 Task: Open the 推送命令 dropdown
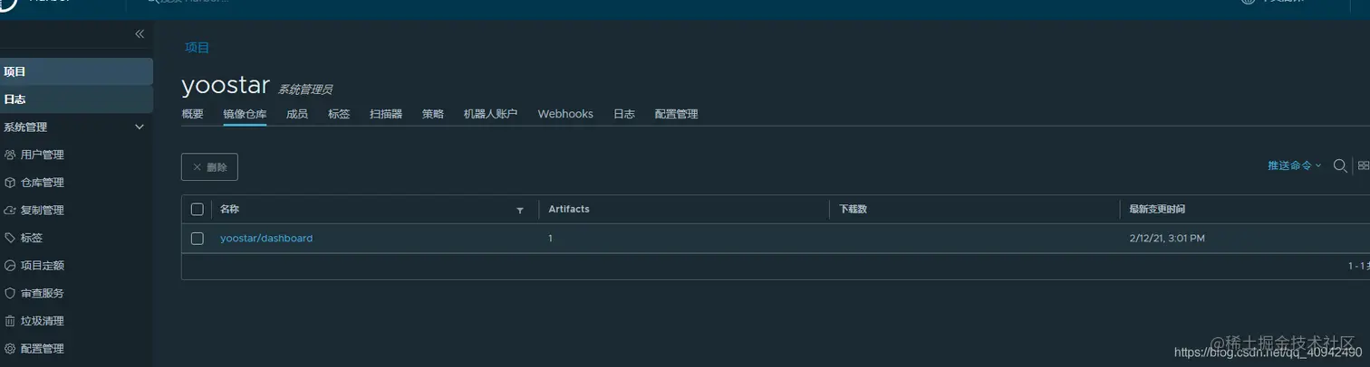(x=1294, y=165)
